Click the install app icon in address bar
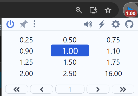138x96 pixels. click(x=93, y=10)
